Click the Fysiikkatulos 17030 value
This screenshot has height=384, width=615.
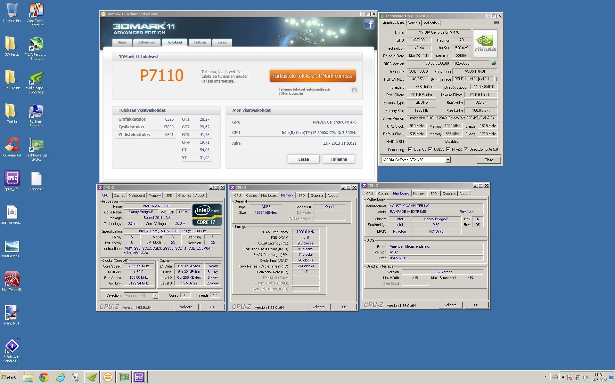168,127
